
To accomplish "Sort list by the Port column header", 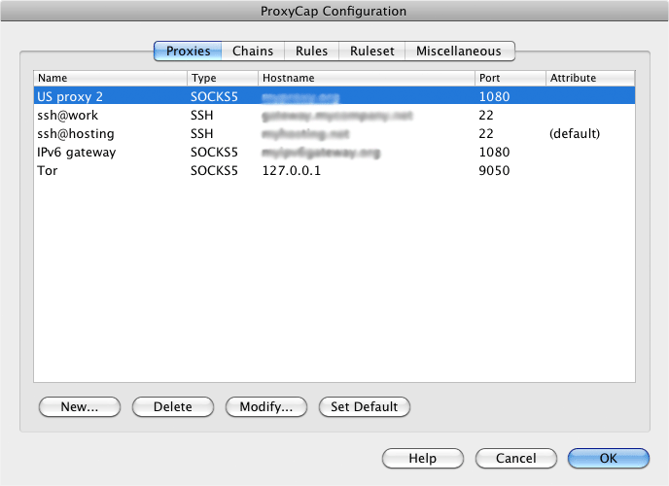I will tap(509, 78).
